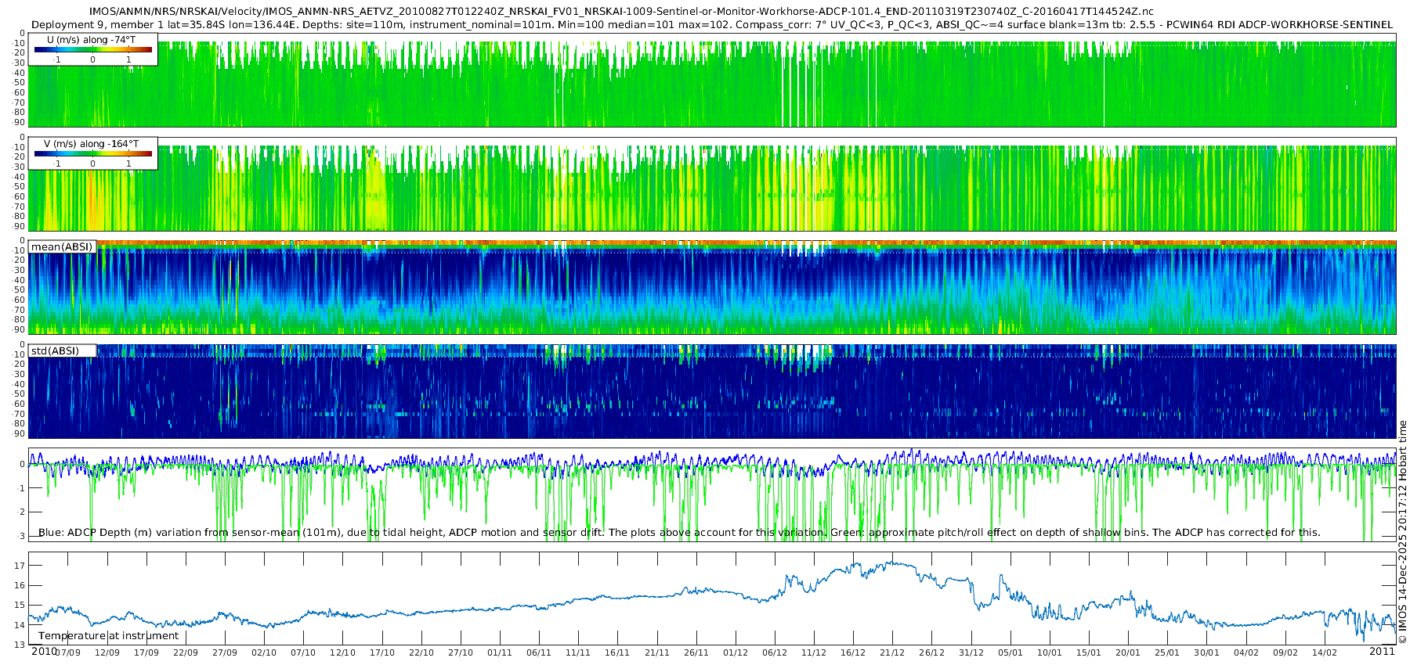Screen dimensions: 1410x665
Task: Click the 'Temperature at instrument' label
Action: pos(109,635)
